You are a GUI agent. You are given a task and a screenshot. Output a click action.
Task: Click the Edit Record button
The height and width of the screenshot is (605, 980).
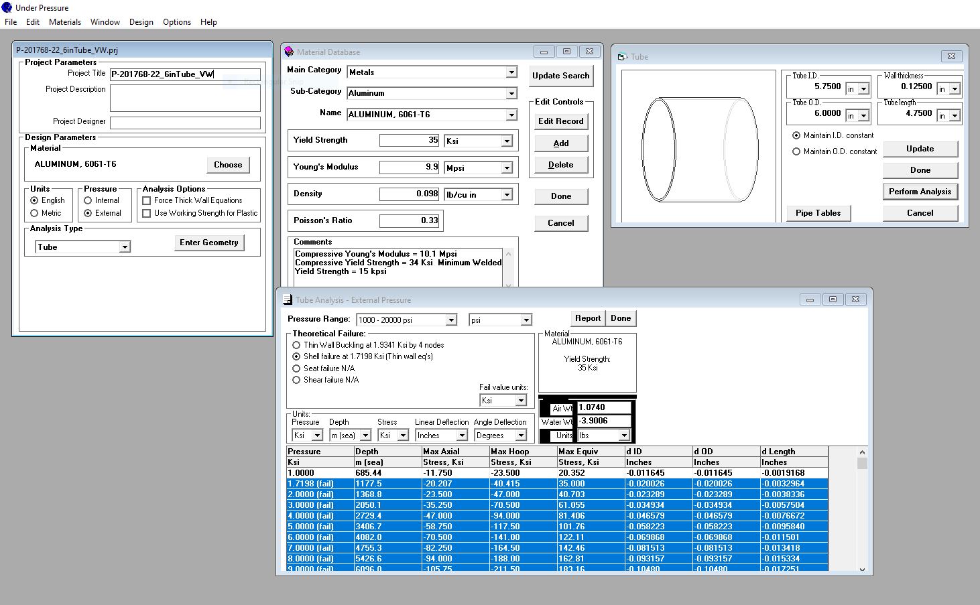(x=561, y=121)
